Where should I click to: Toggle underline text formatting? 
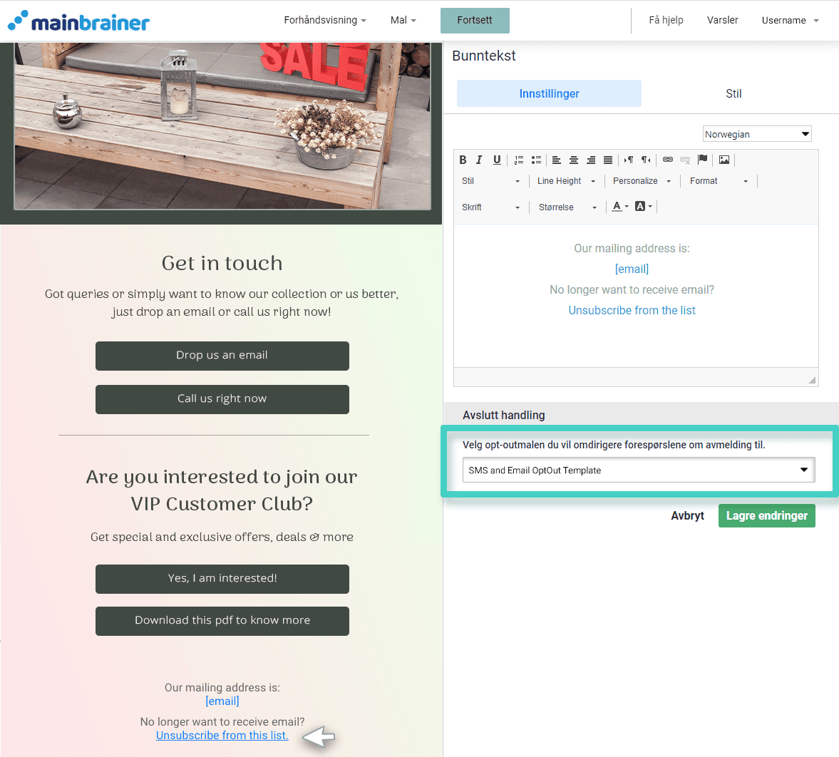coord(497,160)
